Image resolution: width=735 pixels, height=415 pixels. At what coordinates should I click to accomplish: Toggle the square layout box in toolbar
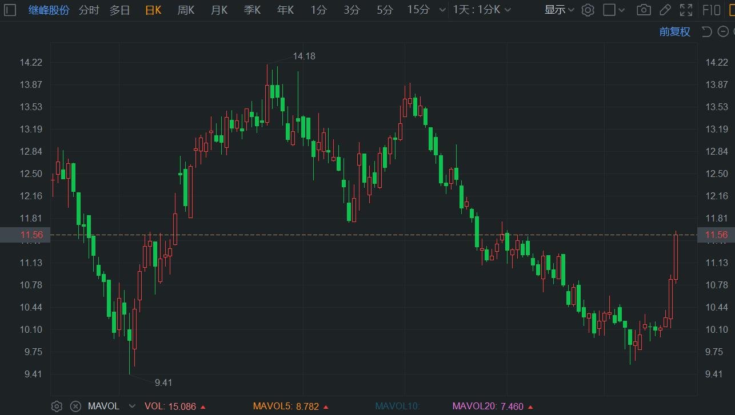click(x=609, y=10)
